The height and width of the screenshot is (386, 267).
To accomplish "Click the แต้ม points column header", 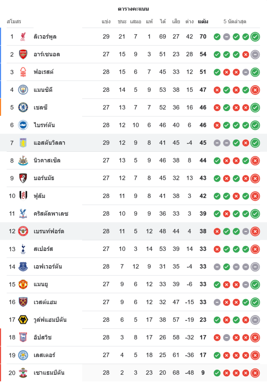I will click(203, 22).
